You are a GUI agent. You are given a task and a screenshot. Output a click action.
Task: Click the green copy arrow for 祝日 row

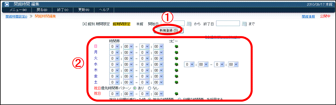click(x=176, y=94)
